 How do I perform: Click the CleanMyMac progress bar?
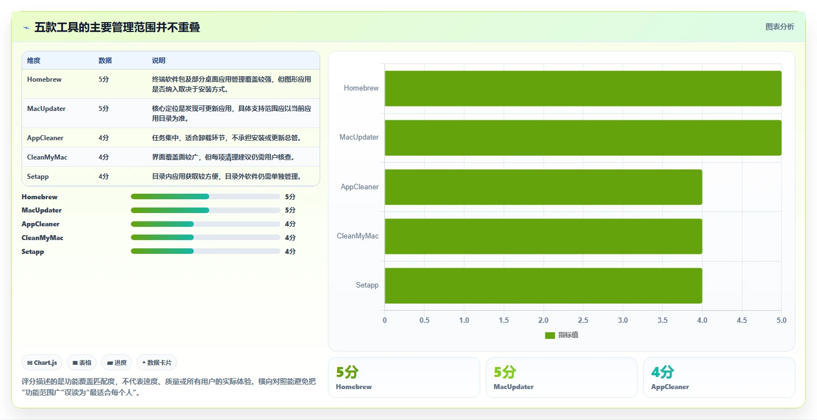205,238
